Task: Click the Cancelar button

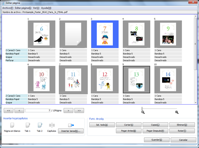Action: 183,140
